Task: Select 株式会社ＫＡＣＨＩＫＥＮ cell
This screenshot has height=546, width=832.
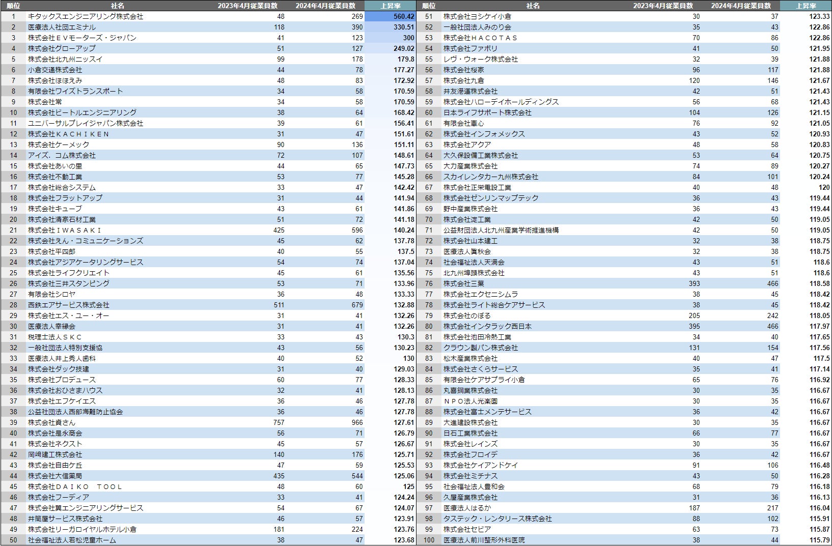Action: pyautogui.click(x=68, y=134)
